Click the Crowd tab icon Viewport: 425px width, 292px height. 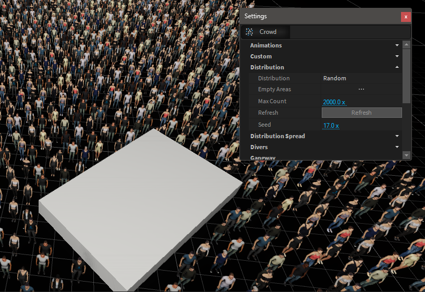click(x=249, y=32)
